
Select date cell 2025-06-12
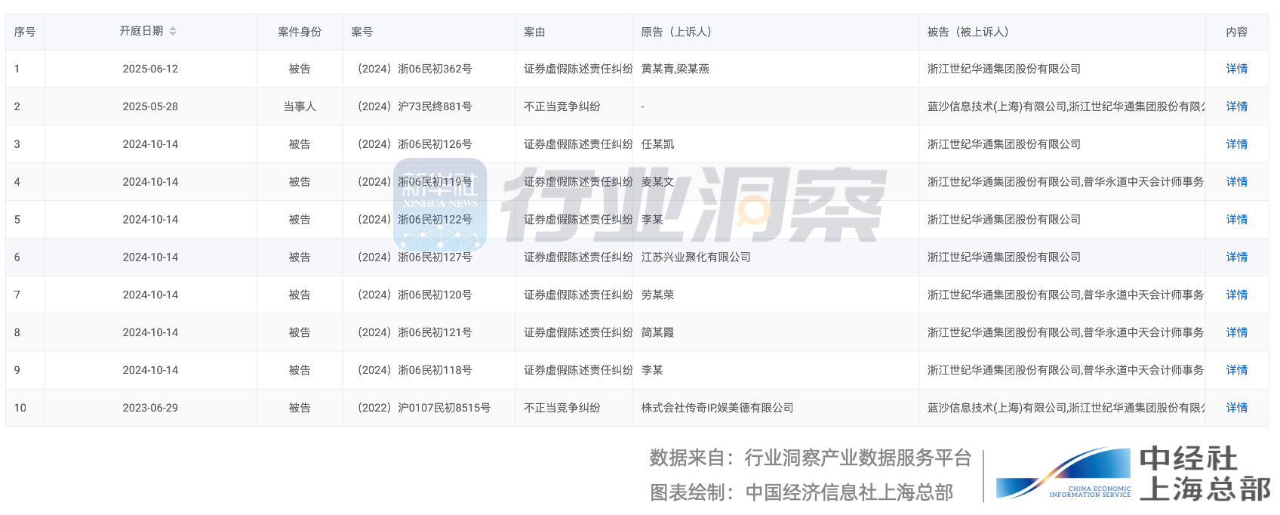[150, 69]
